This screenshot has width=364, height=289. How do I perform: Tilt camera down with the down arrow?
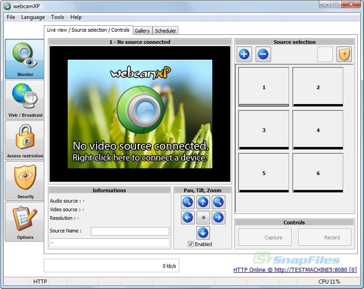point(203,233)
